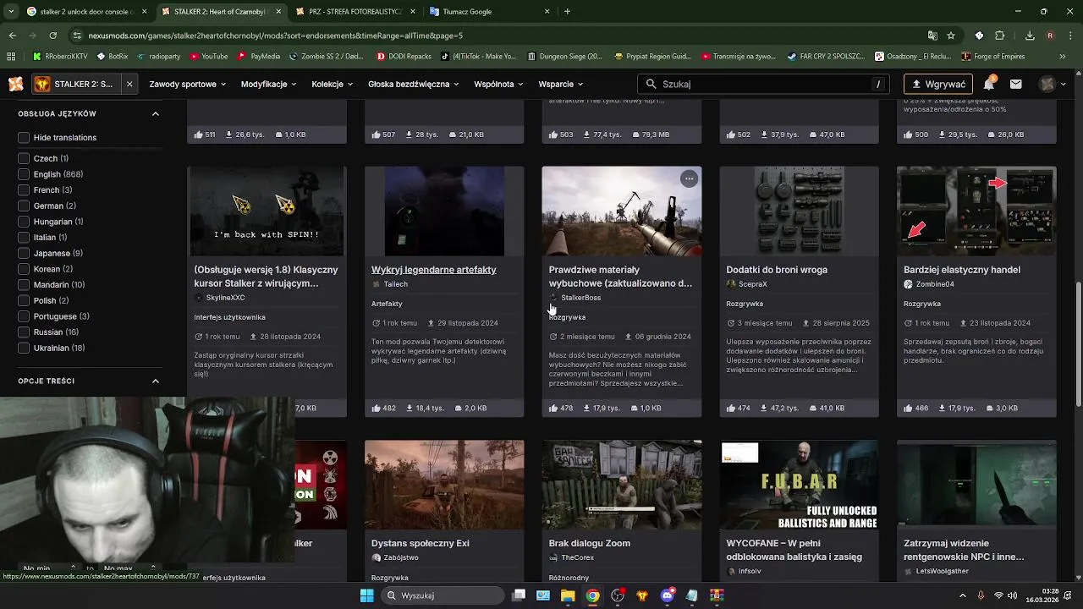This screenshot has height=609, width=1083.
Task: Click the F.U.B.A.R ballistics mod thumbnail
Action: [x=799, y=484]
